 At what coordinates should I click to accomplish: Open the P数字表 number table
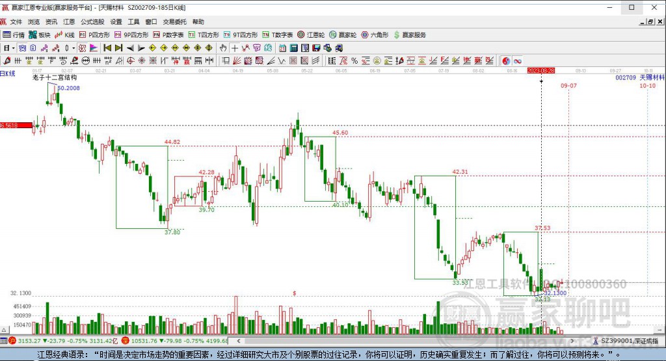tap(168, 35)
